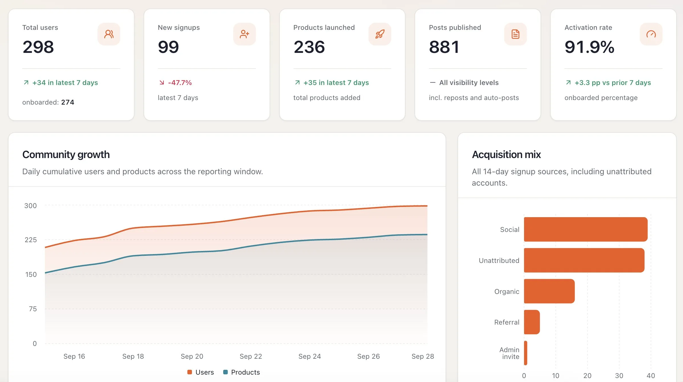Image resolution: width=683 pixels, height=382 pixels.
Task: Click the Community growth heading
Action: click(x=66, y=155)
